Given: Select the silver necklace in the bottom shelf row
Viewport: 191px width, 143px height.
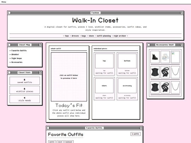Looking at the screenshot, I should click(175, 87).
